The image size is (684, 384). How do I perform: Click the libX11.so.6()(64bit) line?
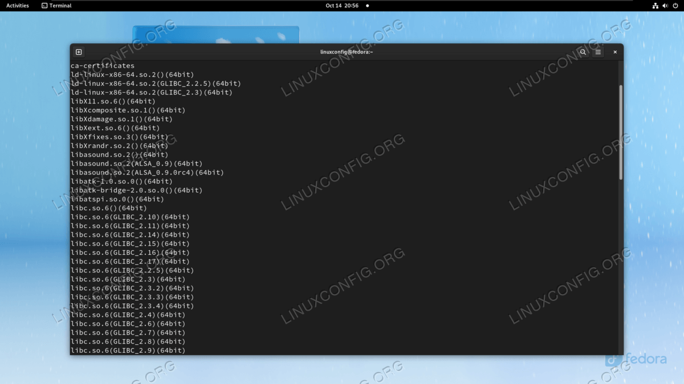pyautogui.click(x=113, y=101)
